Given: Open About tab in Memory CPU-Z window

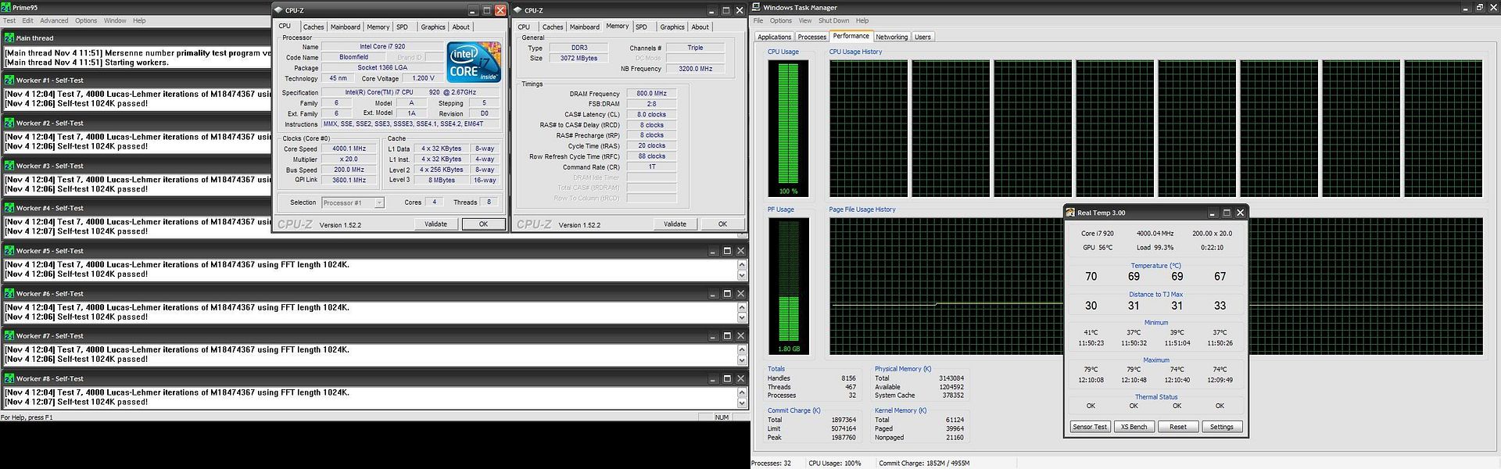Looking at the screenshot, I should (x=700, y=27).
